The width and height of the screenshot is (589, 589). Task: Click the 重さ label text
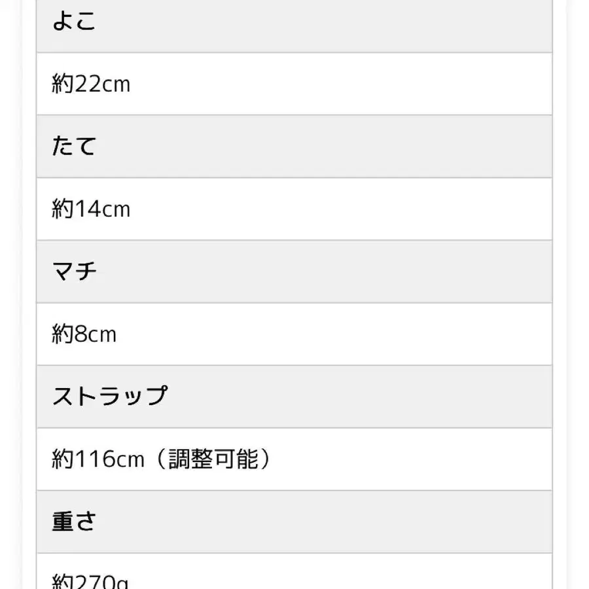pyautogui.click(x=74, y=522)
